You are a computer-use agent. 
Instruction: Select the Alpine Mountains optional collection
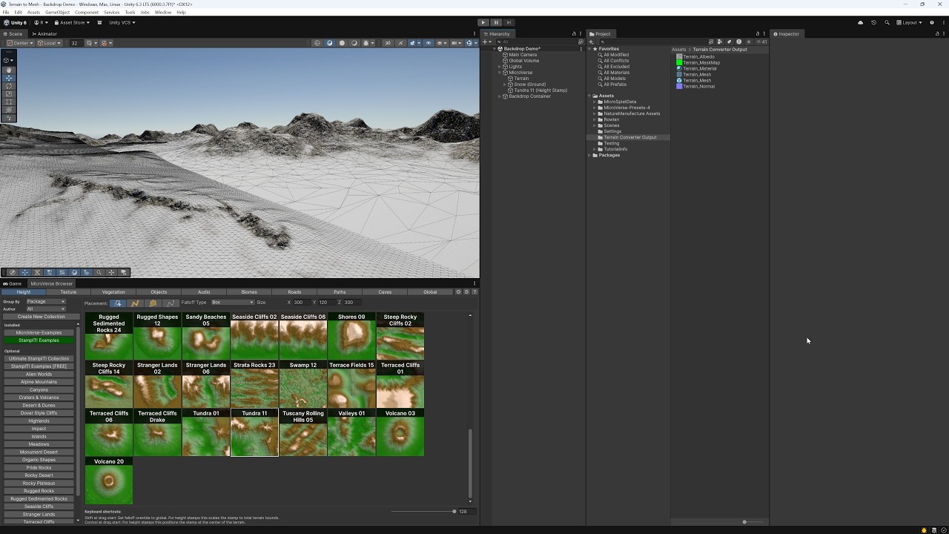coord(39,382)
